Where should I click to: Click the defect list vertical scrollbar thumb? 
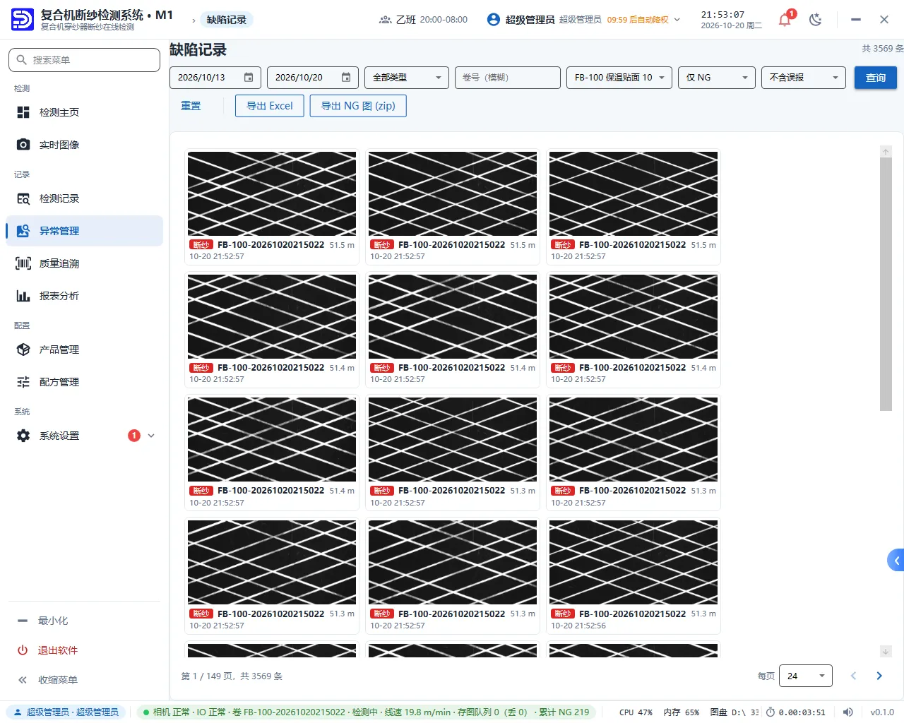(886, 284)
